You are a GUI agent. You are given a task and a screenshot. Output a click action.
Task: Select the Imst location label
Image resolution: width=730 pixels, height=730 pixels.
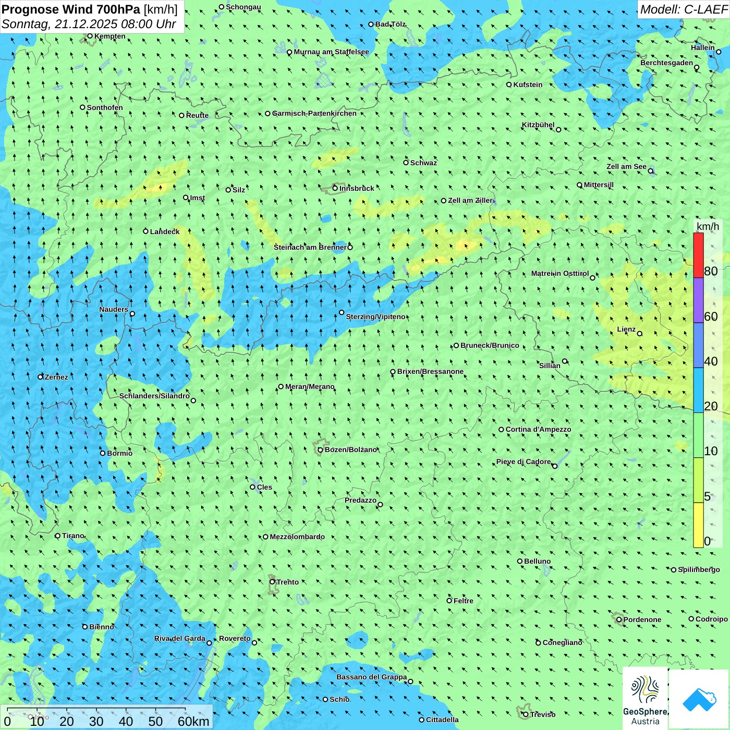[x=198, y=198]
